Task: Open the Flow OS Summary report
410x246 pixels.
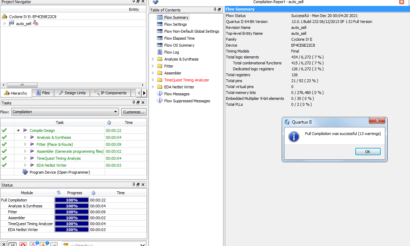Action: point(179,45)
